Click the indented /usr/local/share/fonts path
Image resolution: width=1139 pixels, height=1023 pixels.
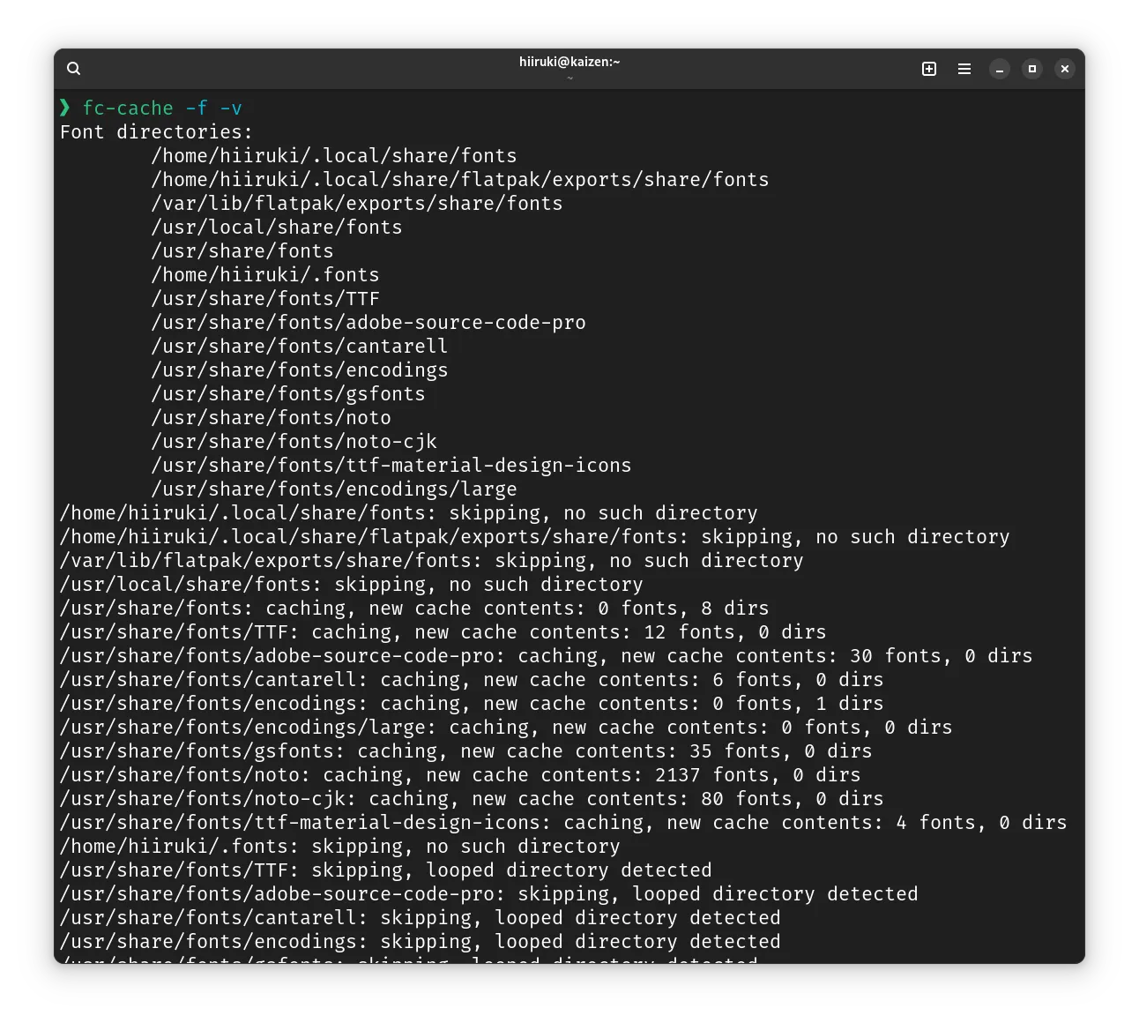point(277,228)
